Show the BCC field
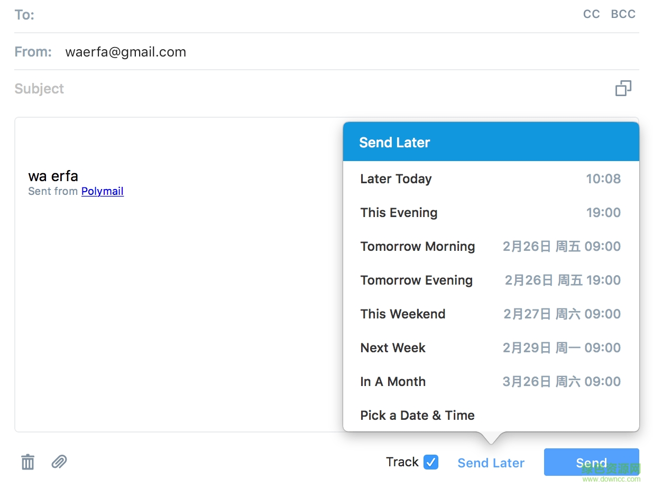Image resolution: width=653 pixels, height=489 pixels. 623,14
